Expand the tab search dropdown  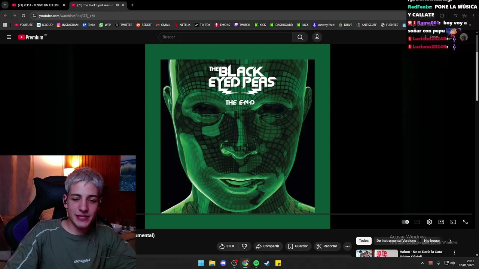(5, 5)
